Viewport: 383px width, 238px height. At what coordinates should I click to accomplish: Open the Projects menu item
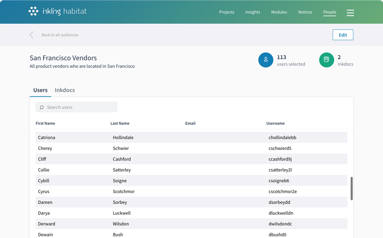[x=226, y=12]
